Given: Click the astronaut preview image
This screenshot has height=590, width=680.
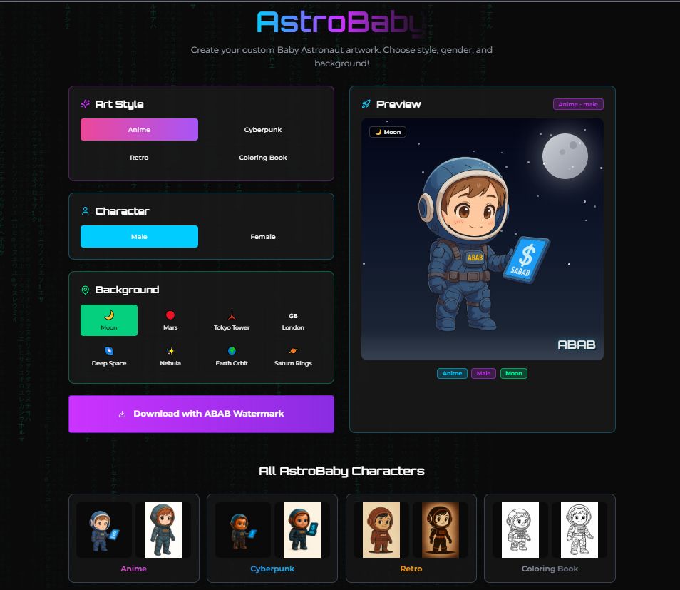Looking at the screenshot, I should tap(483, 239).
